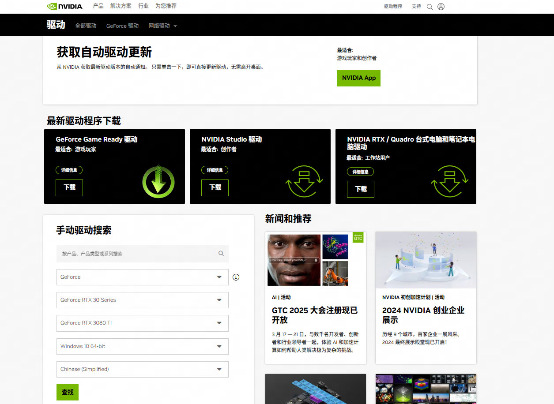Click the NVIDIA logo in header
Image resolution: width=554 pixels, height=404 pixels.
pos(64,6)
